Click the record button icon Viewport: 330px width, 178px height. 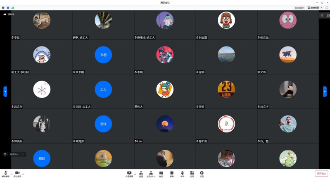tap(171, 173)
